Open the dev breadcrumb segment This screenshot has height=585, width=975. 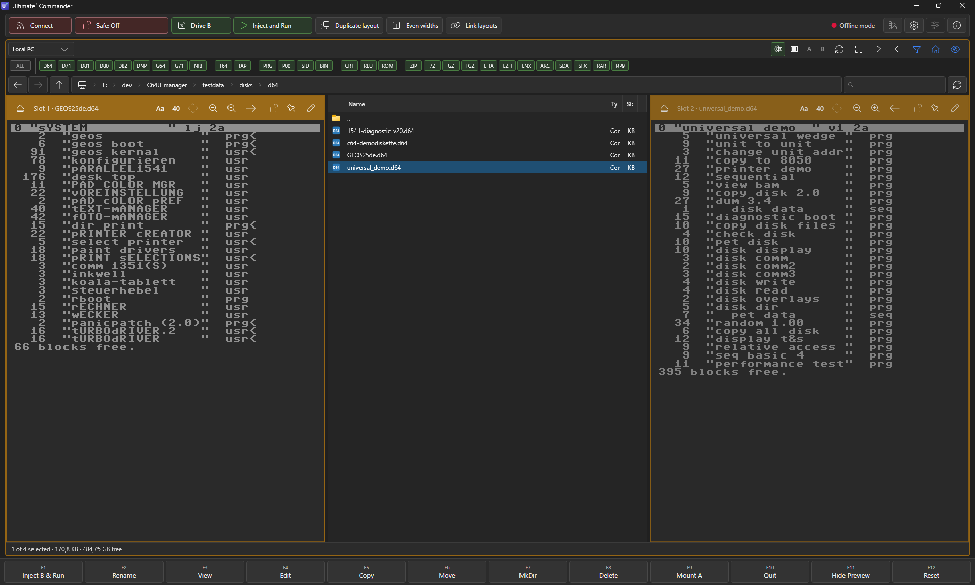(x=127, y=85)
